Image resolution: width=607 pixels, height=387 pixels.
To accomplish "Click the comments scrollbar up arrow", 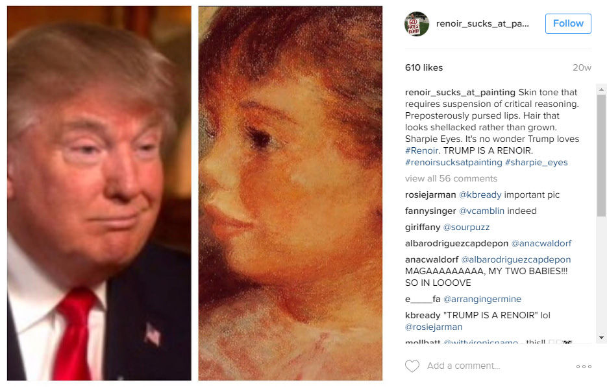I will tap(601, 89).
